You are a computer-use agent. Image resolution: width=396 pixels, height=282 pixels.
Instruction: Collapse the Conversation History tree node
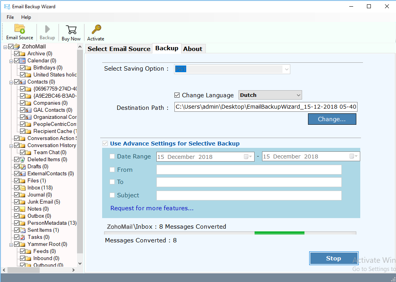[11, 146]
